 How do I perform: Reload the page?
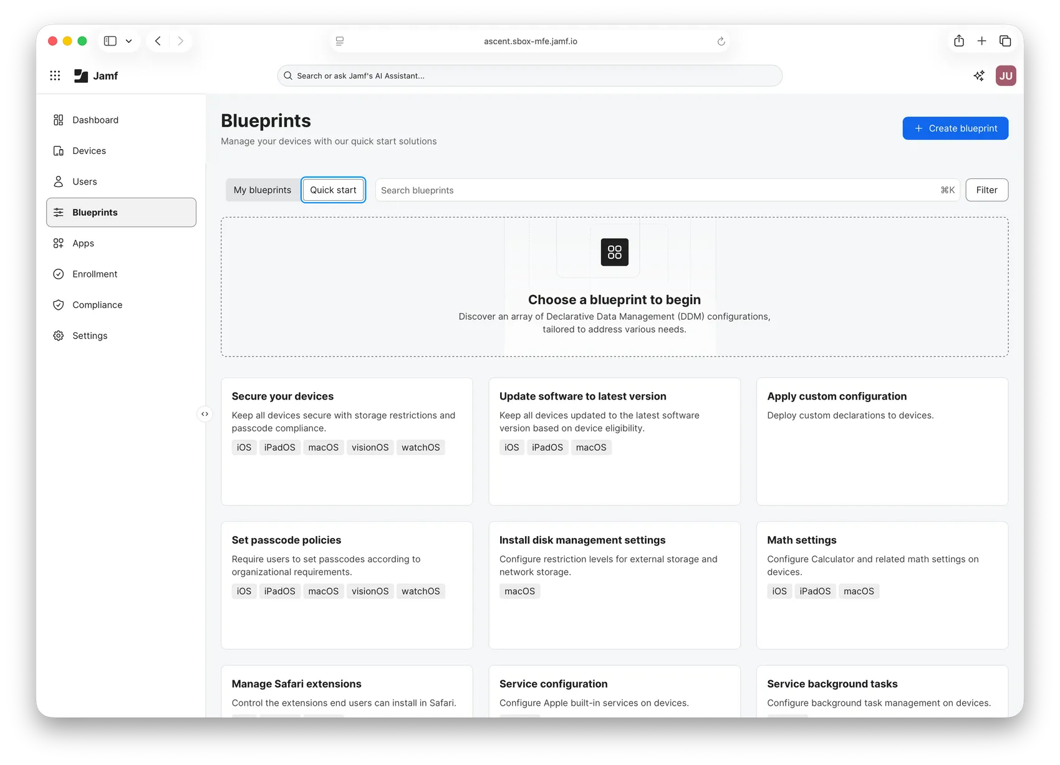(721, 41)
